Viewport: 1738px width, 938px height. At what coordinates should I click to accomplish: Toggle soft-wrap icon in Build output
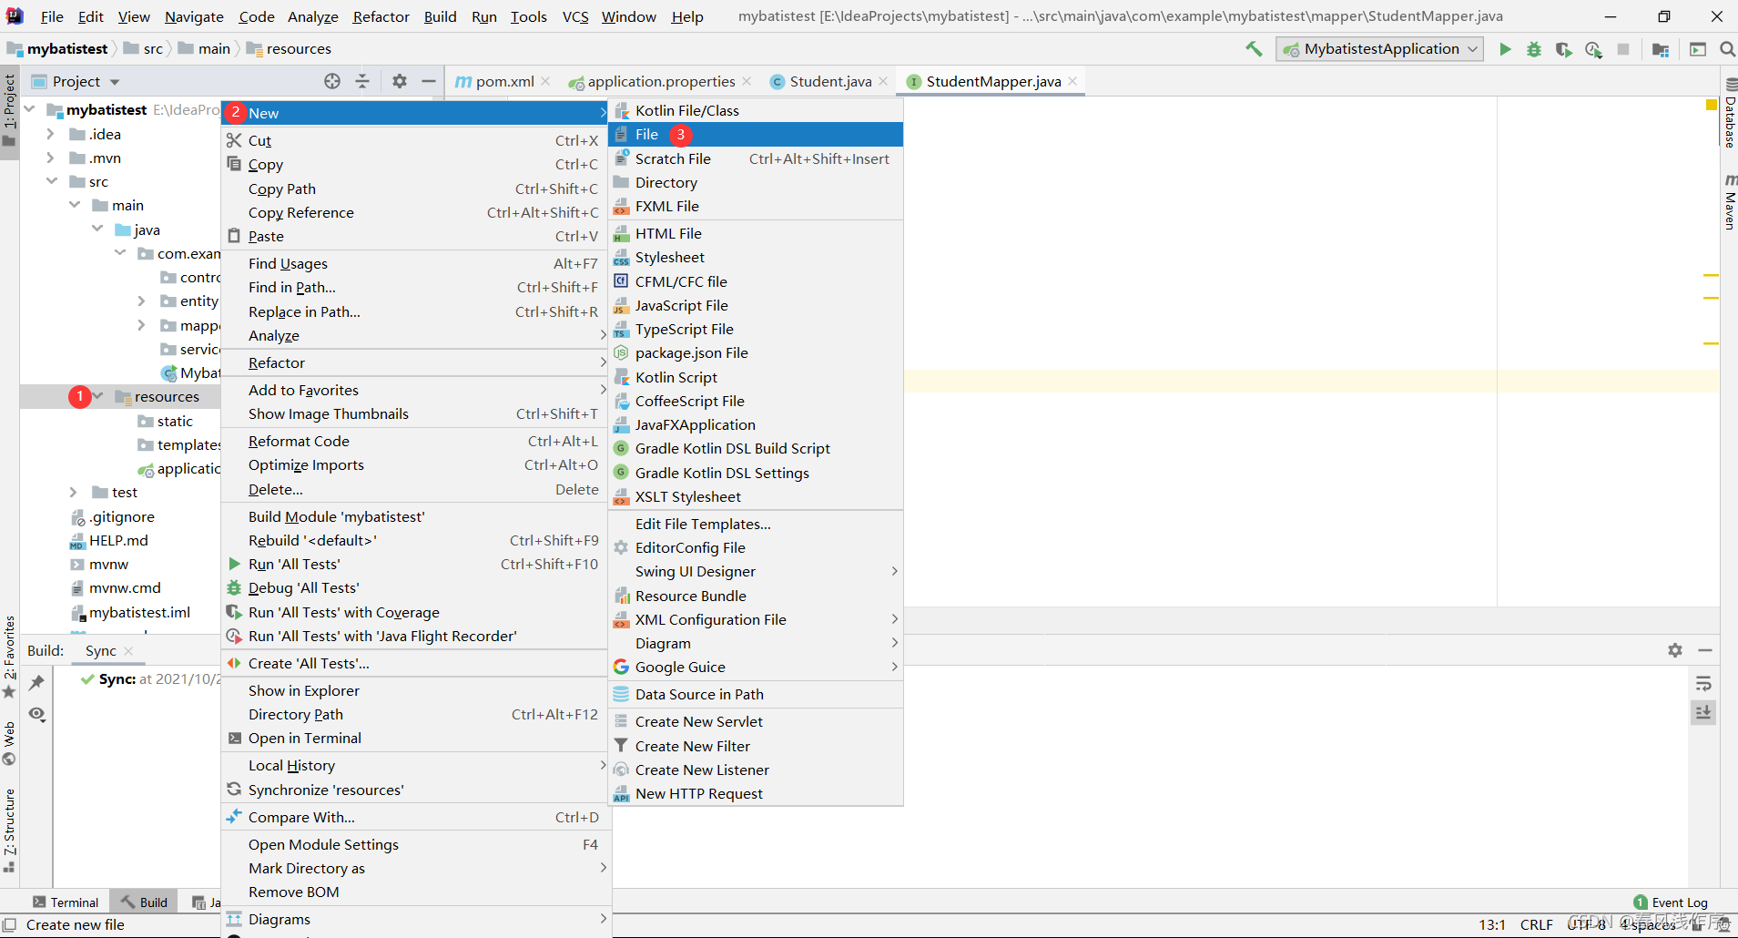click(x=1703, y=684)
